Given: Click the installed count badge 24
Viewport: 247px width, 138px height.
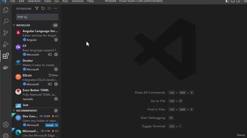Looking at the screenshot, I should 55,25.
